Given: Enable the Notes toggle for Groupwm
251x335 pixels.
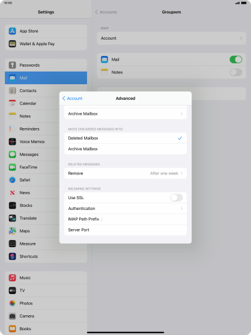Looking at the screenshot, I should (x=235, y=72).
